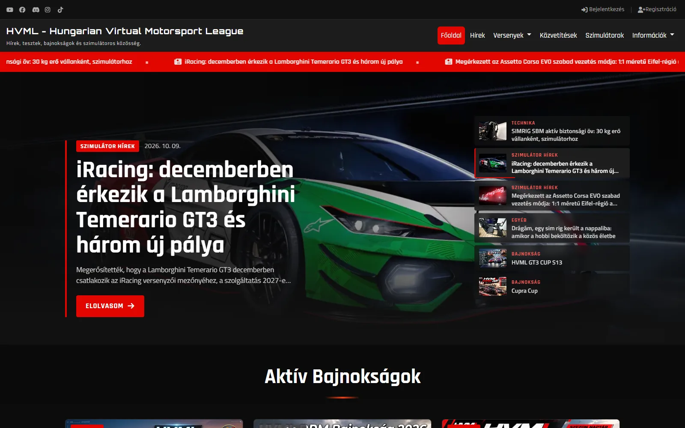Viewport: 685px width, 428px height.
Task: Open the Hírek menu item
Action: (x=477, y=36)
